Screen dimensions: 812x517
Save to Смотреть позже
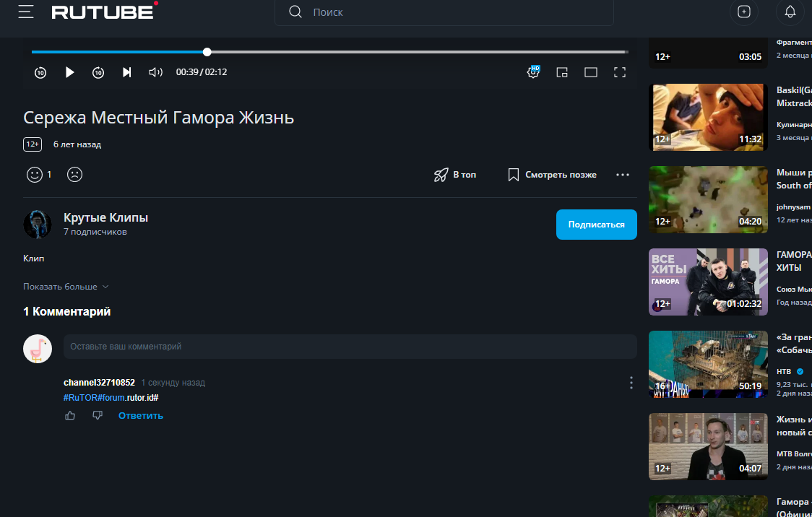click(x=552, y=175)
